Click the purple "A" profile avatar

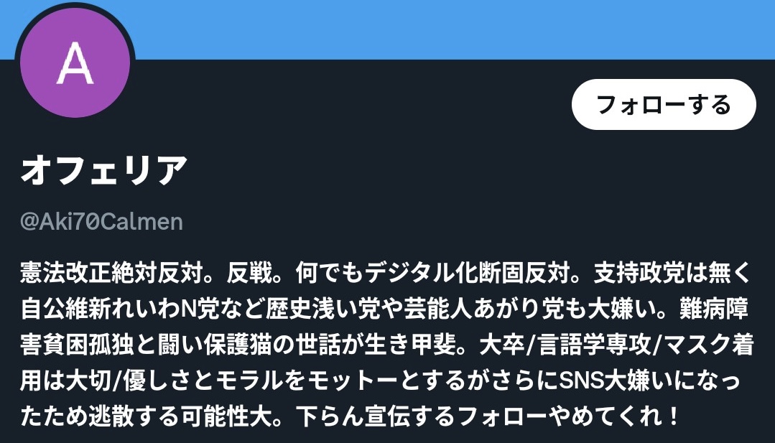click(x=75, y=62)
